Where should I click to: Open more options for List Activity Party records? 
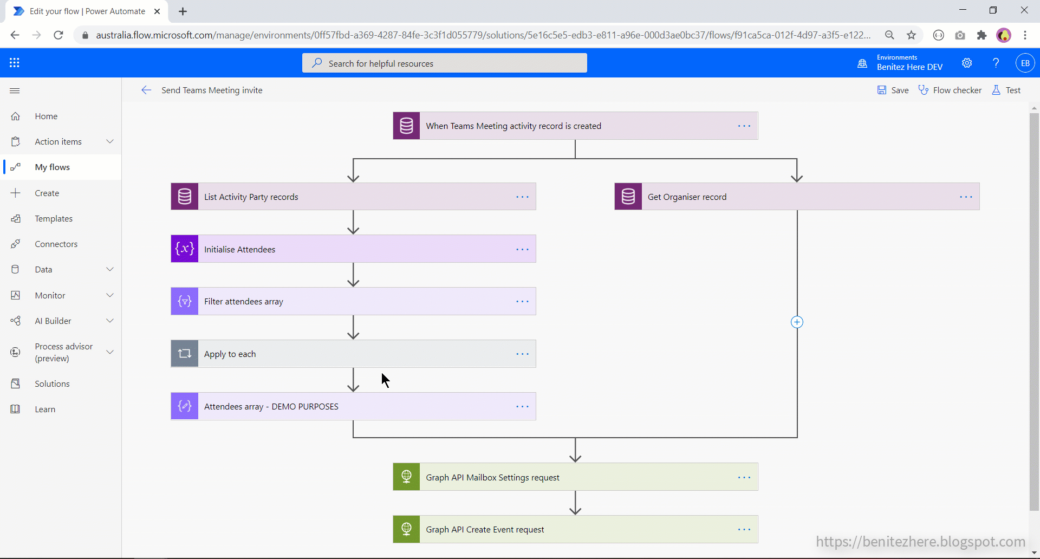coord(522,197)
